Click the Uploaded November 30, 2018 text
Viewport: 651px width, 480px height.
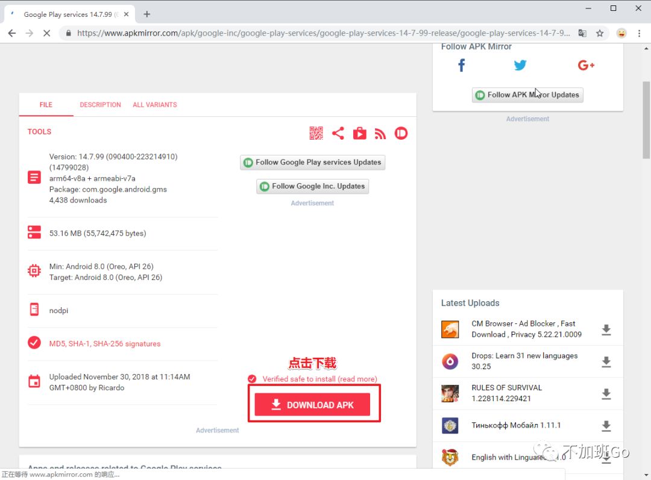119,382
